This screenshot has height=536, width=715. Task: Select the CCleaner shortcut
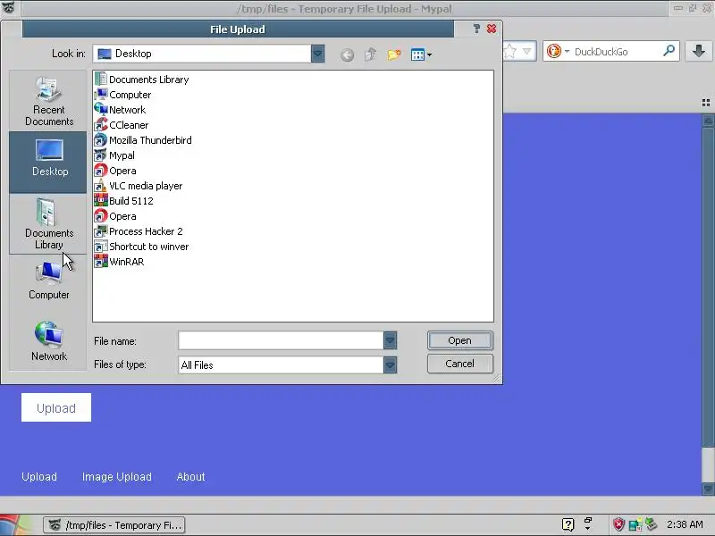click(x=122, y=125)
